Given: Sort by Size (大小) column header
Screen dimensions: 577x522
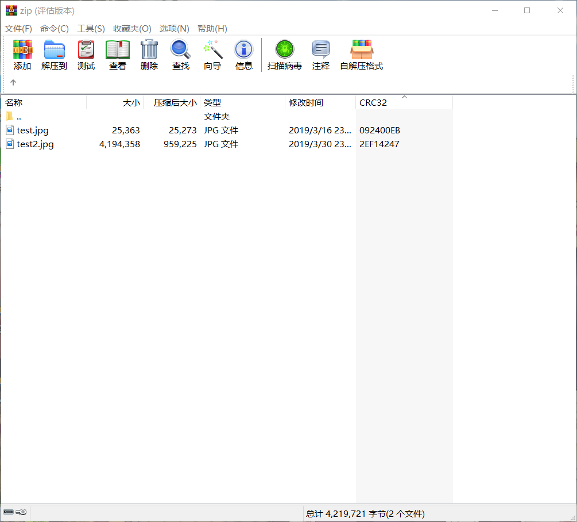Looking at the screenshot, I should [115, 103].
